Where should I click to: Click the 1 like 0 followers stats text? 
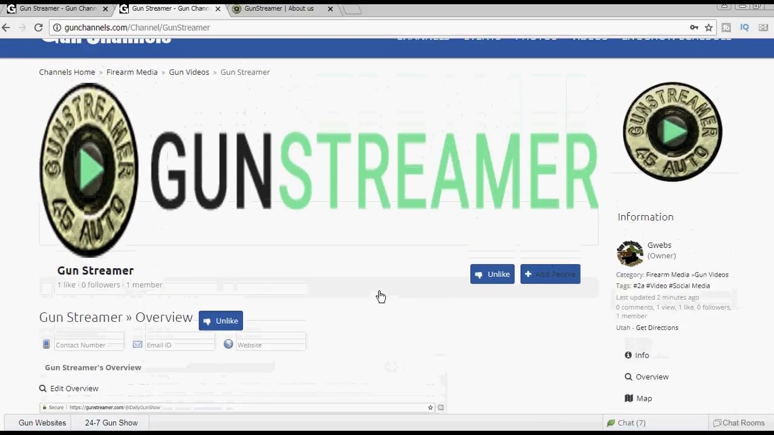point(109,285)
